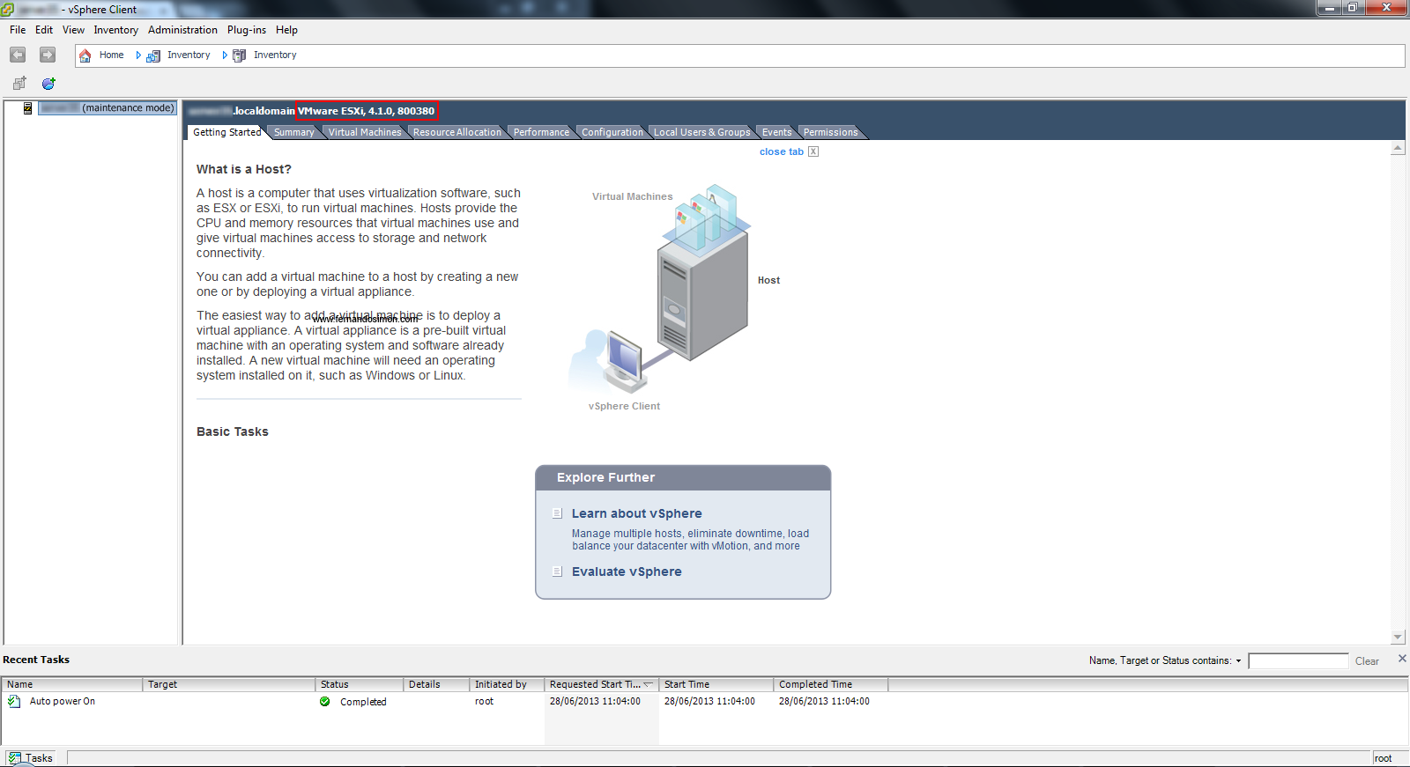The height and width of the screenshot is (767, 1410).
Task: Click the green Completed status icon
Action: point(325,702)
